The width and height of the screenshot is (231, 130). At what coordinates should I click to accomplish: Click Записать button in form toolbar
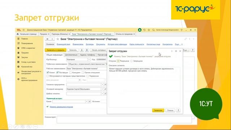click(73, 50)
